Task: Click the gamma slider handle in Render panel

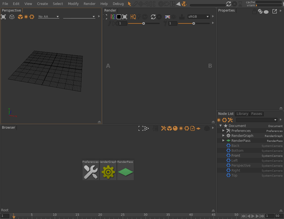Action: (194, 23)
